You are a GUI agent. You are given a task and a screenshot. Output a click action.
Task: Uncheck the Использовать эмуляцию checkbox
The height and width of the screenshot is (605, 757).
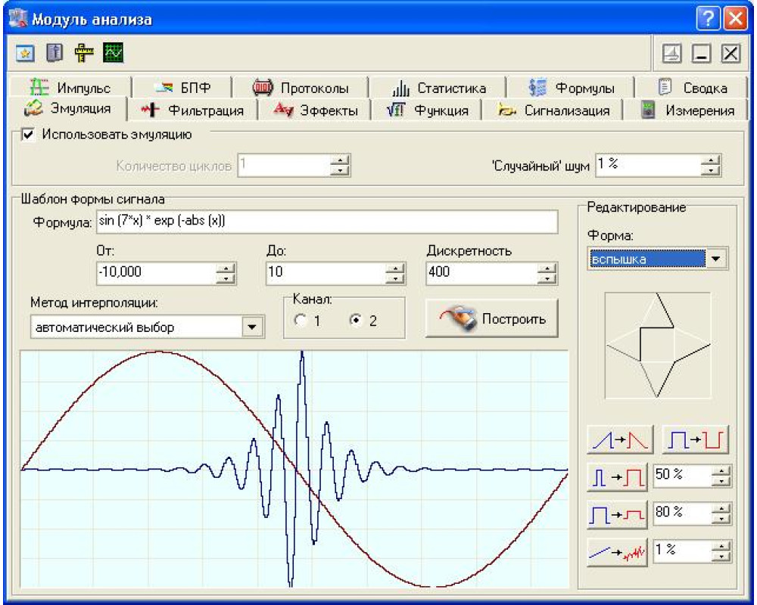click(x=30, y=135)
